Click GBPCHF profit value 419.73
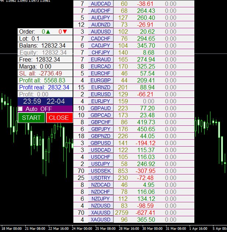 coord(146,122)
